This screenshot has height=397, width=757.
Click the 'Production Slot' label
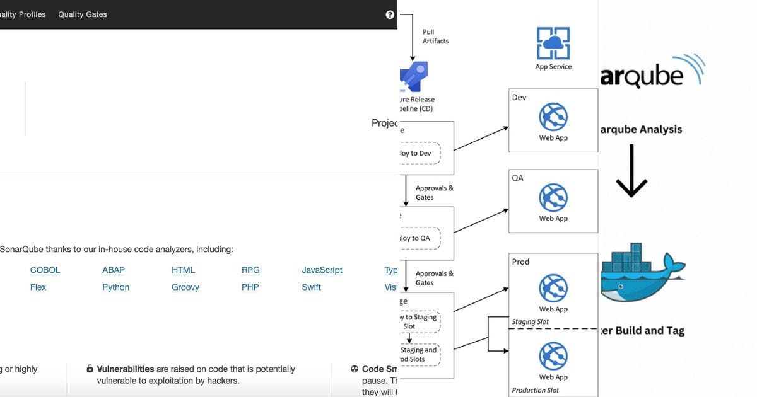tap(535, 390)
